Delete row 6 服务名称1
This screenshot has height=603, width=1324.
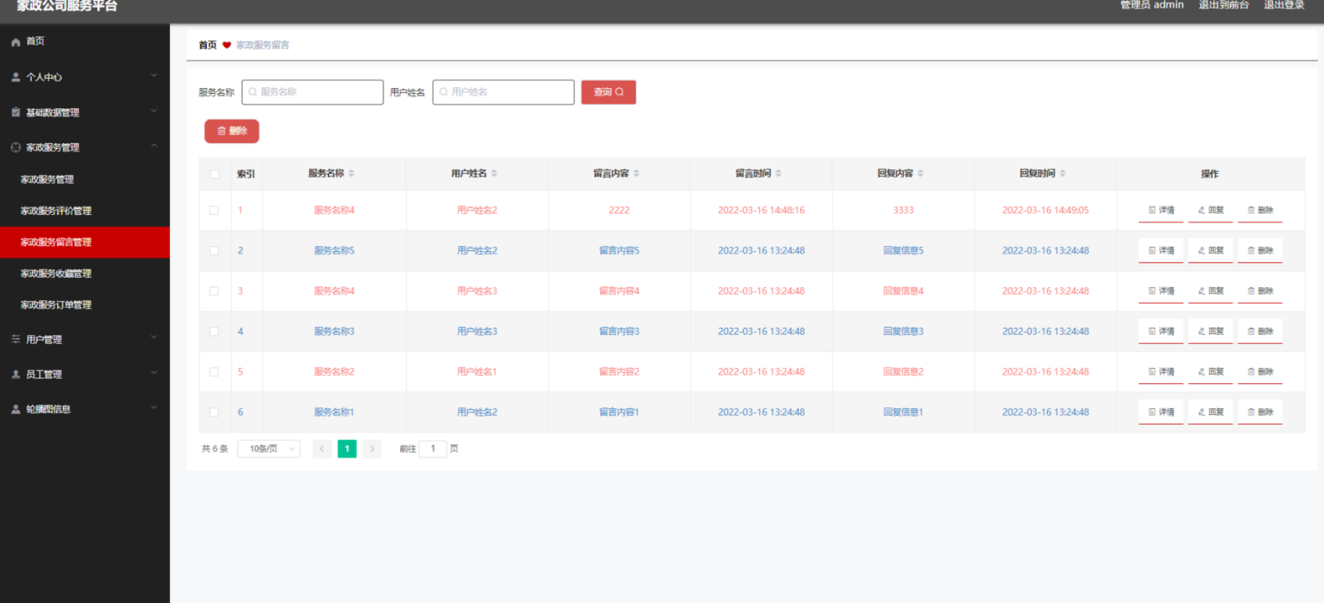tap(1260, 412)
